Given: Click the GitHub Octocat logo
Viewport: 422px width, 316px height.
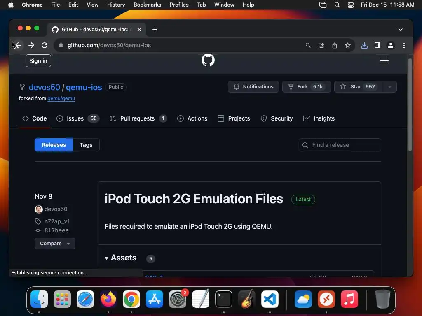Looking at the screenshot, I should pos(208,60).
